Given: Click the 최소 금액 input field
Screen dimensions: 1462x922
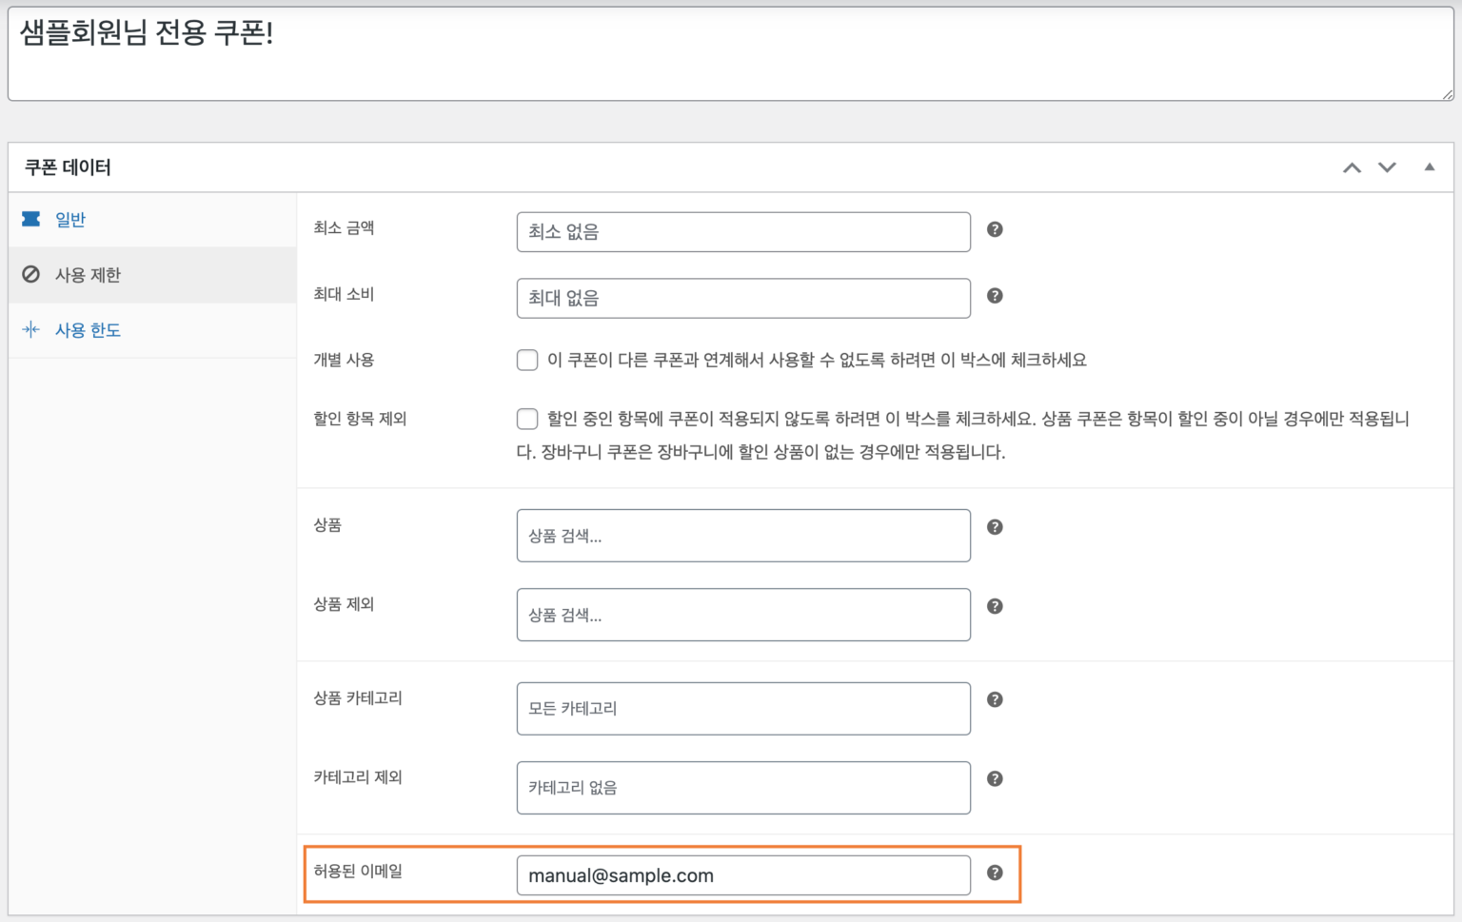Looking at the screenshot, I should click(x=742, y=232).
